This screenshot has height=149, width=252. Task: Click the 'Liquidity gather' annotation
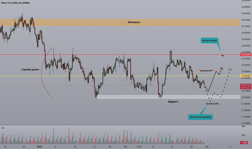coord(30,69)
